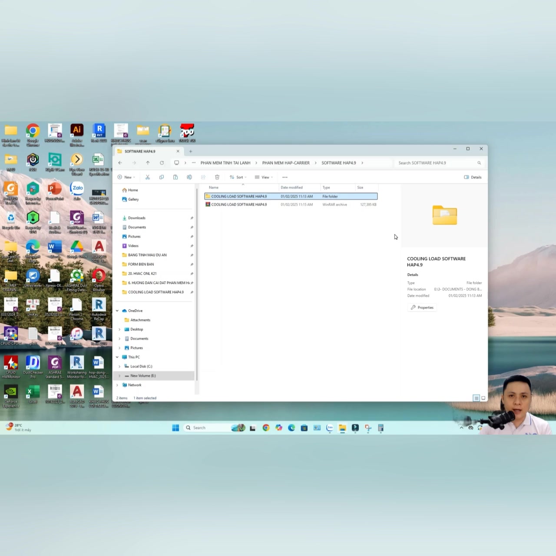
Task: Switch to details list view in status bar
Action: tap(477, 398)
